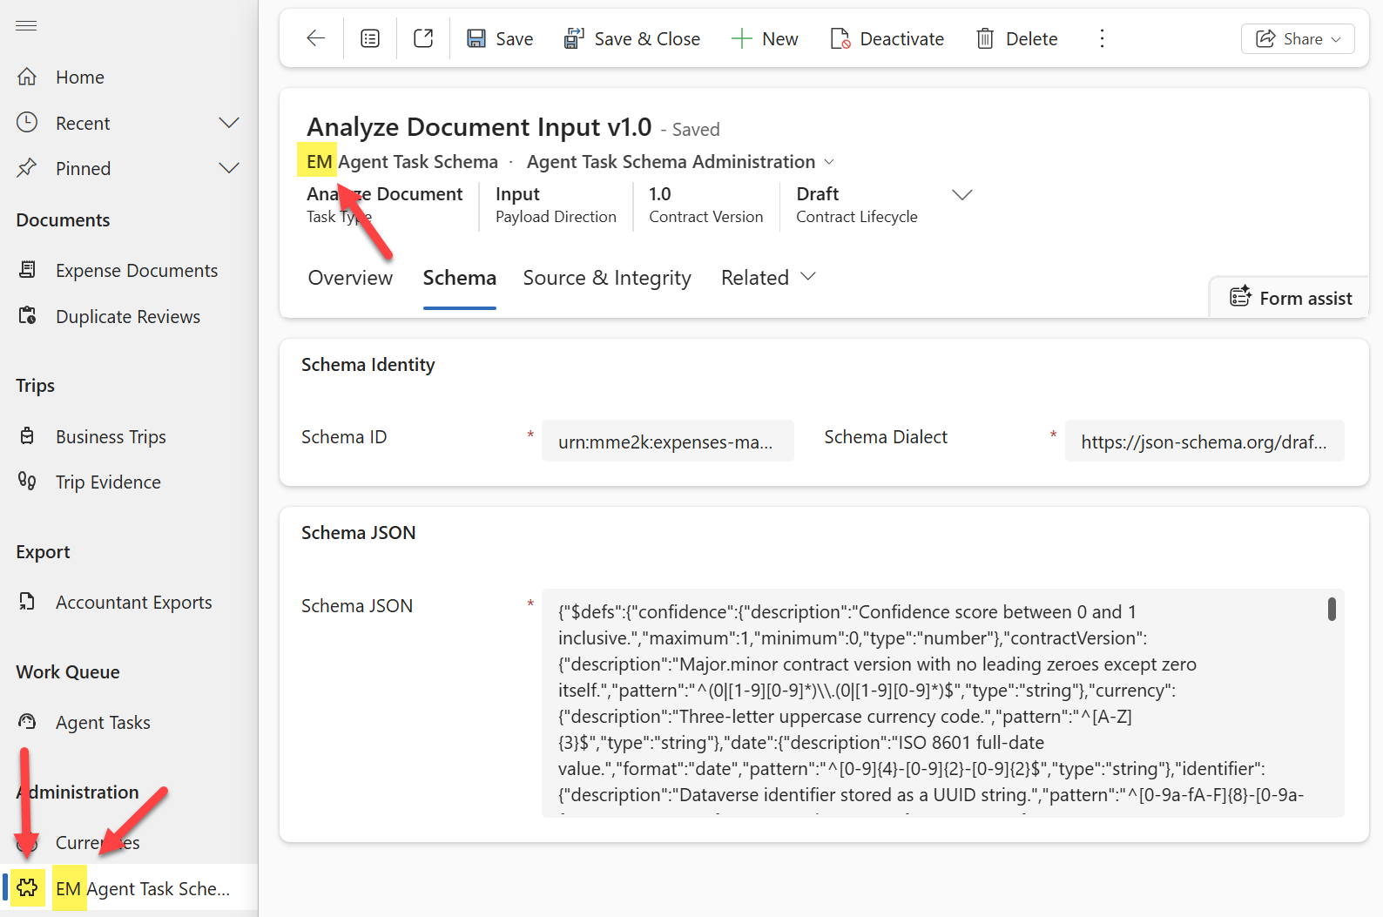The width and height of the screenshot is (1383, 917).
Task: Click the Agent Task Schema puzzle icon
Action: tap(27, 887)
